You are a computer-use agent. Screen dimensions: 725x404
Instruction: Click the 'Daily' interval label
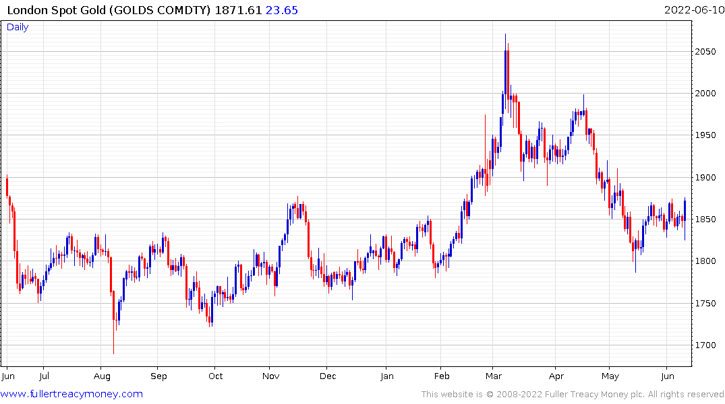click(18, 27)
